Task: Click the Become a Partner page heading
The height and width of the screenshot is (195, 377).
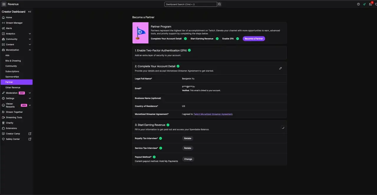Action: (x=143, y=17)
